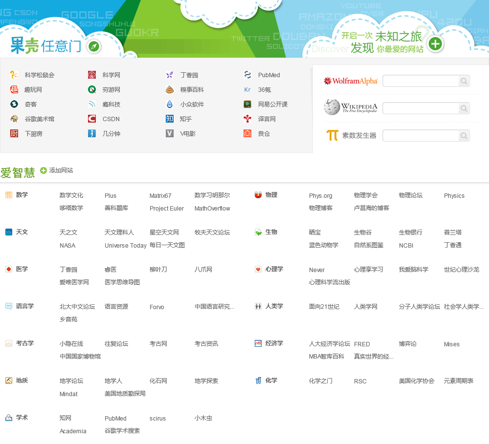Viewport: 489px width, 444px height.
Task: Click the 穷游网 green icon
Action: pyautogui.click(x=92, y=89)
